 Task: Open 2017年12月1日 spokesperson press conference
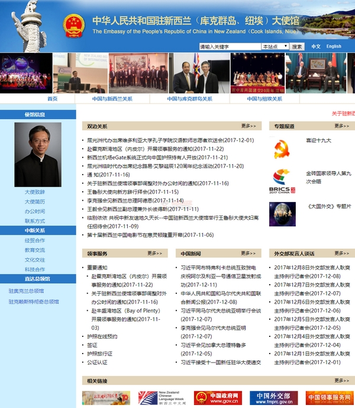tap(312, 358)
